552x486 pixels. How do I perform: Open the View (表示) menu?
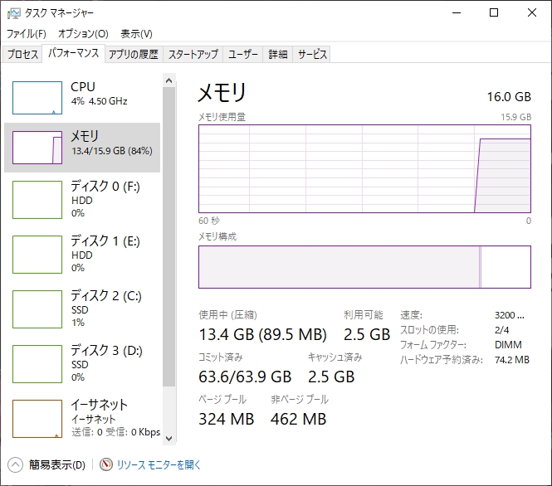[x=136, y=34]
